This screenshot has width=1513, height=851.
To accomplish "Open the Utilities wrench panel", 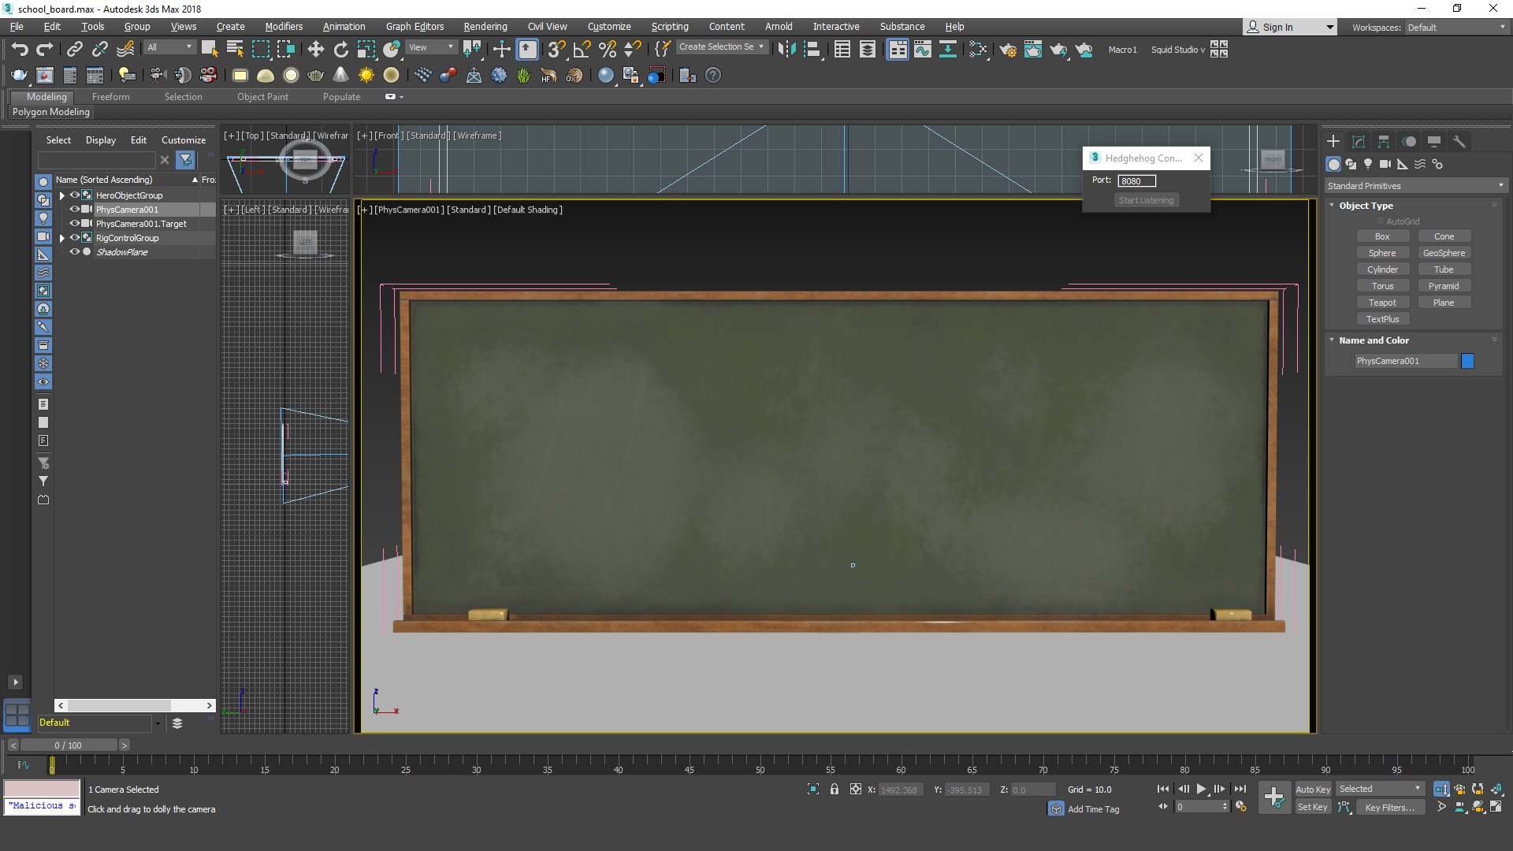I will (x=1459, y=142).
